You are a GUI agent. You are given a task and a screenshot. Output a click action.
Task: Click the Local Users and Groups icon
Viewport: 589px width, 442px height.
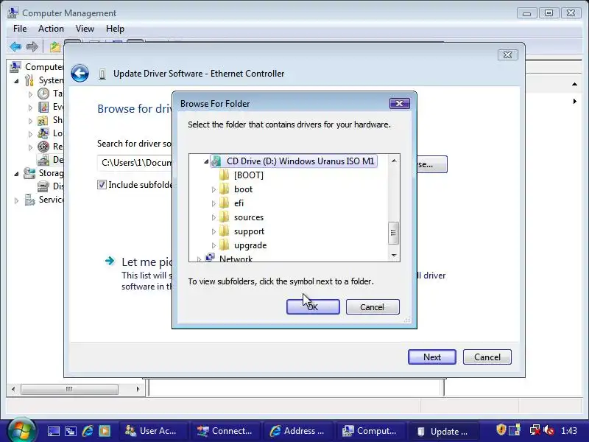pyautogui.click(x=43, y=133)
